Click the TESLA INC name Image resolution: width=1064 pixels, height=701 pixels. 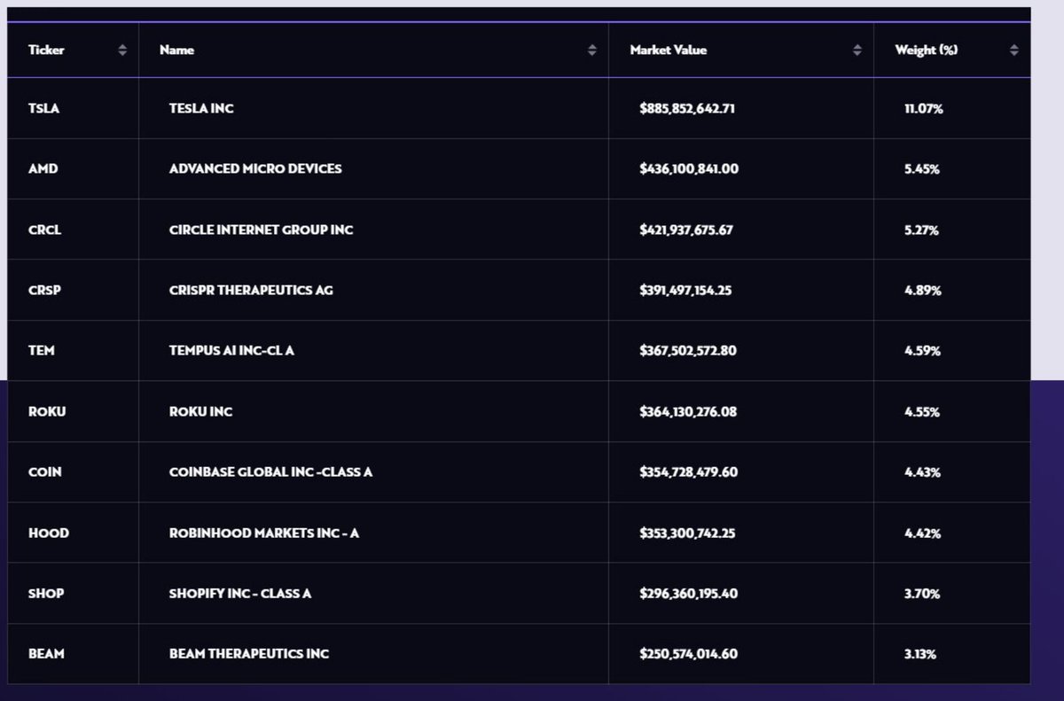201,108
